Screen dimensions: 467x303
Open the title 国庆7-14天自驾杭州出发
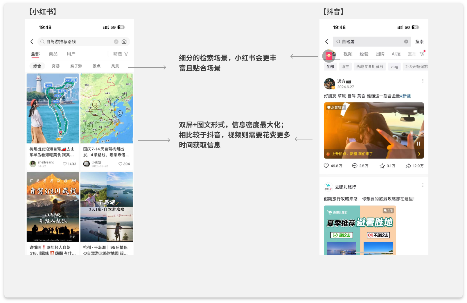tap(106, 152)
